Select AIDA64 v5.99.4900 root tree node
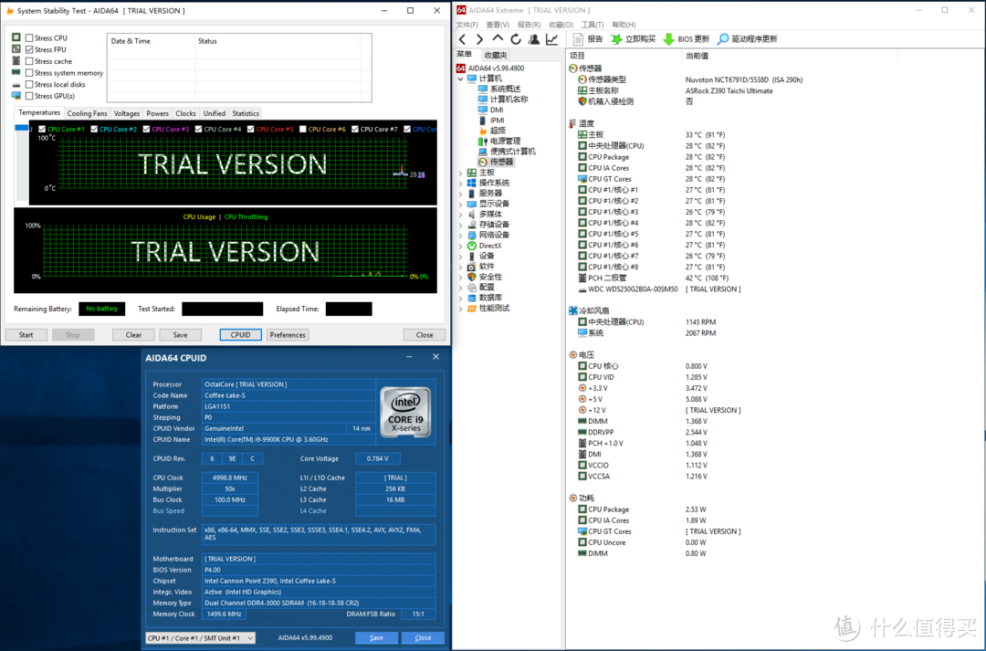 (490, 68)
